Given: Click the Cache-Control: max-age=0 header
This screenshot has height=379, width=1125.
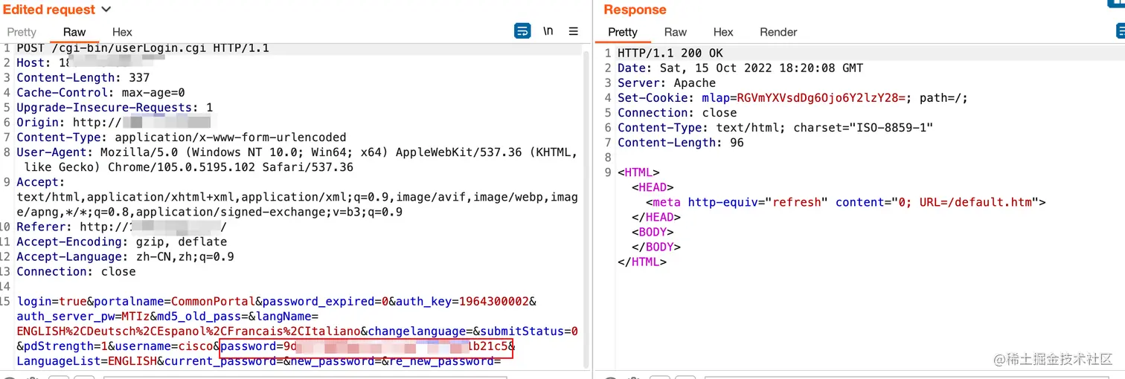Looking at the screenshot, I should [x=100, y=93].
